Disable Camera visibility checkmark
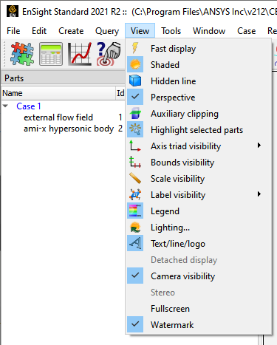The height and width of the screenshot is (345, 277). (x=199, y=276)
